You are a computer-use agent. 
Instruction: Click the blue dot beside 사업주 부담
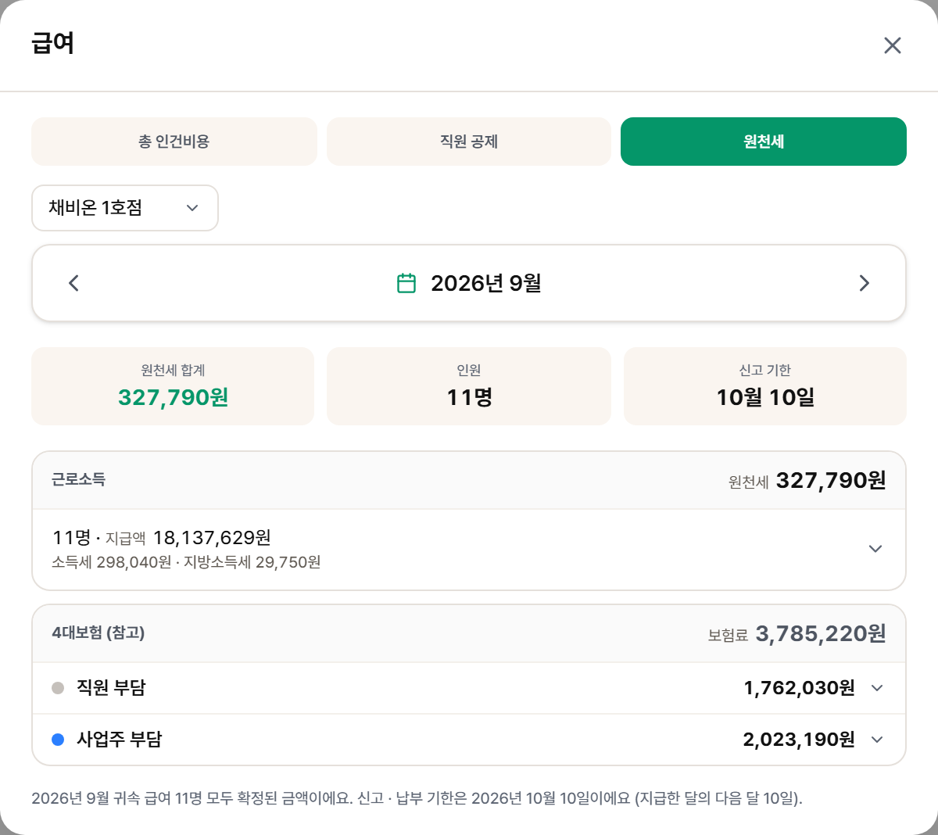(x=58, y=740)
